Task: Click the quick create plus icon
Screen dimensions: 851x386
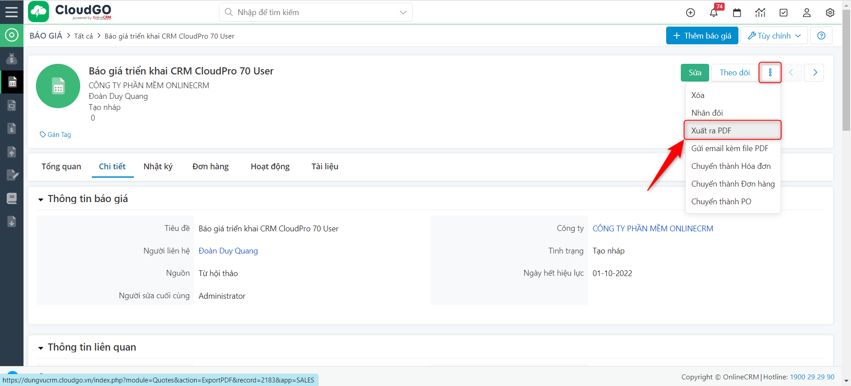Action: click(x=691, y=13)
